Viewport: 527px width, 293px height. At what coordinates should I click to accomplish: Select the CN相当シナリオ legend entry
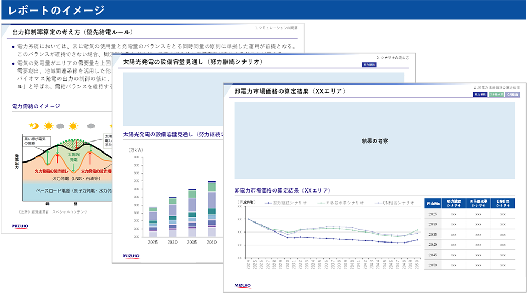pyautogui.click(x=394, y=203)
